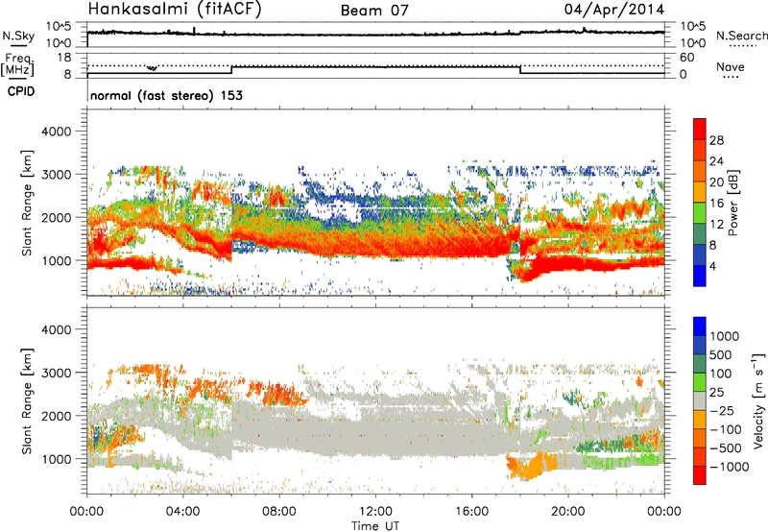Image resolution: width=768 pixels, height=532 pixels.
Task: Click the 16 tick on the power colorbar
Action: (x=716, y=204)
